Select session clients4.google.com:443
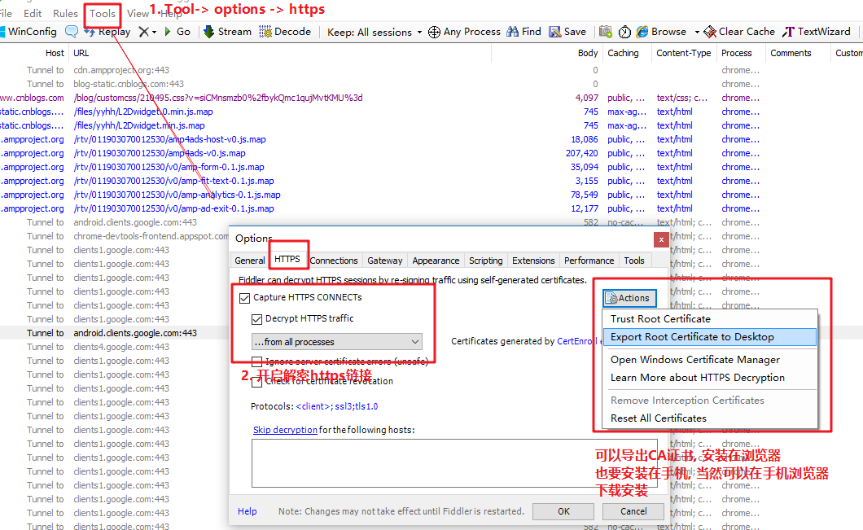 (x=121, y=347)
